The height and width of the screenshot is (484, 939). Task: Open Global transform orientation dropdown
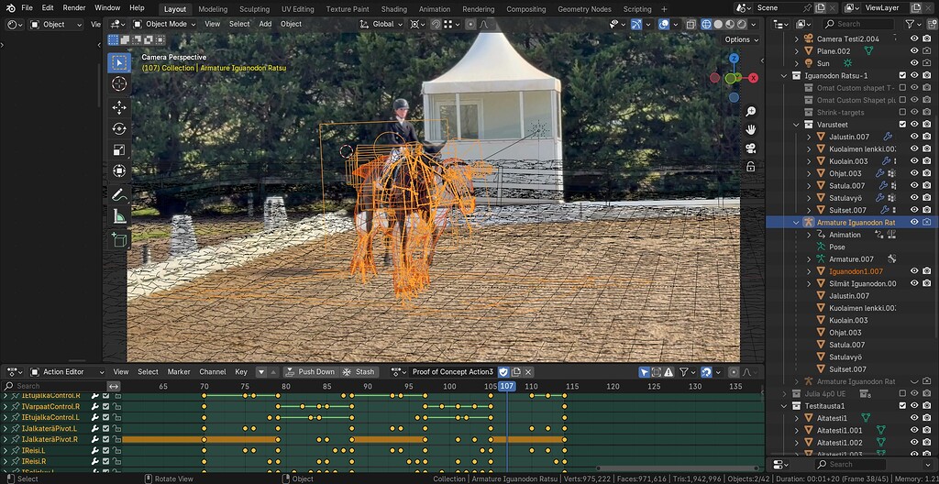coord(381,24)
